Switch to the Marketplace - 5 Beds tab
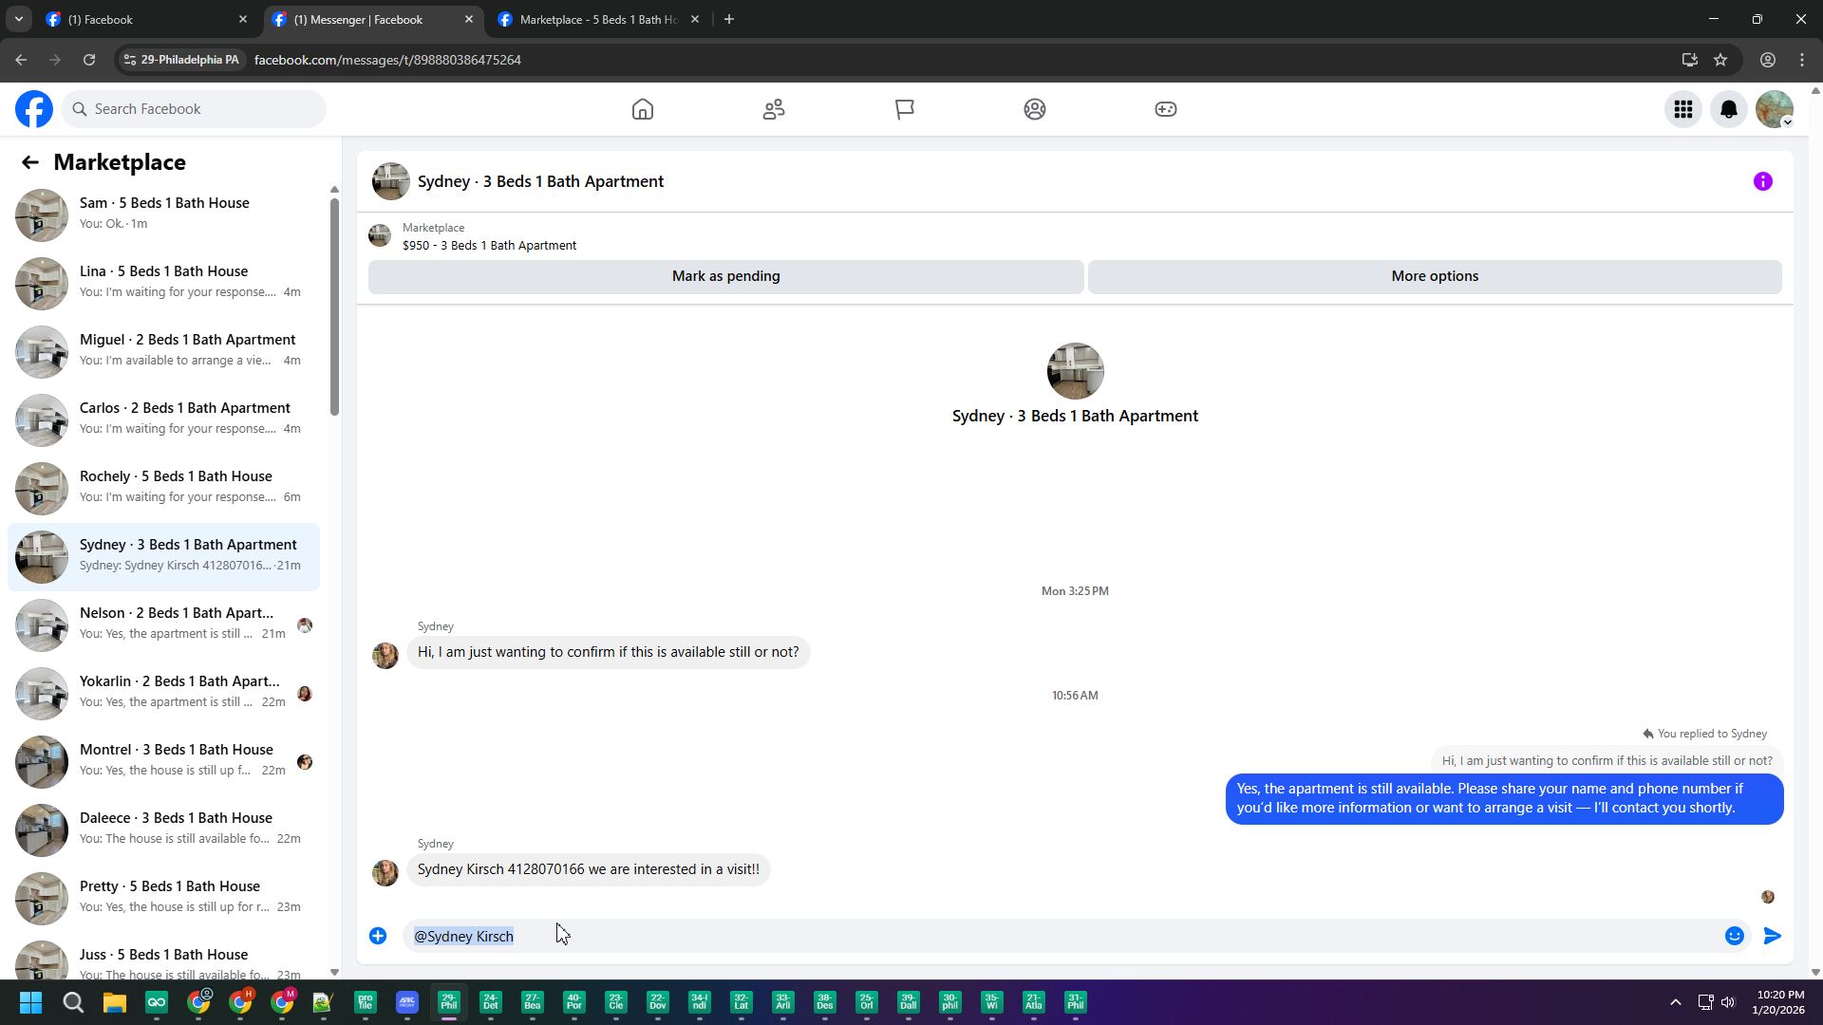The image size is (1823, 1025). [x=598, y=19]
